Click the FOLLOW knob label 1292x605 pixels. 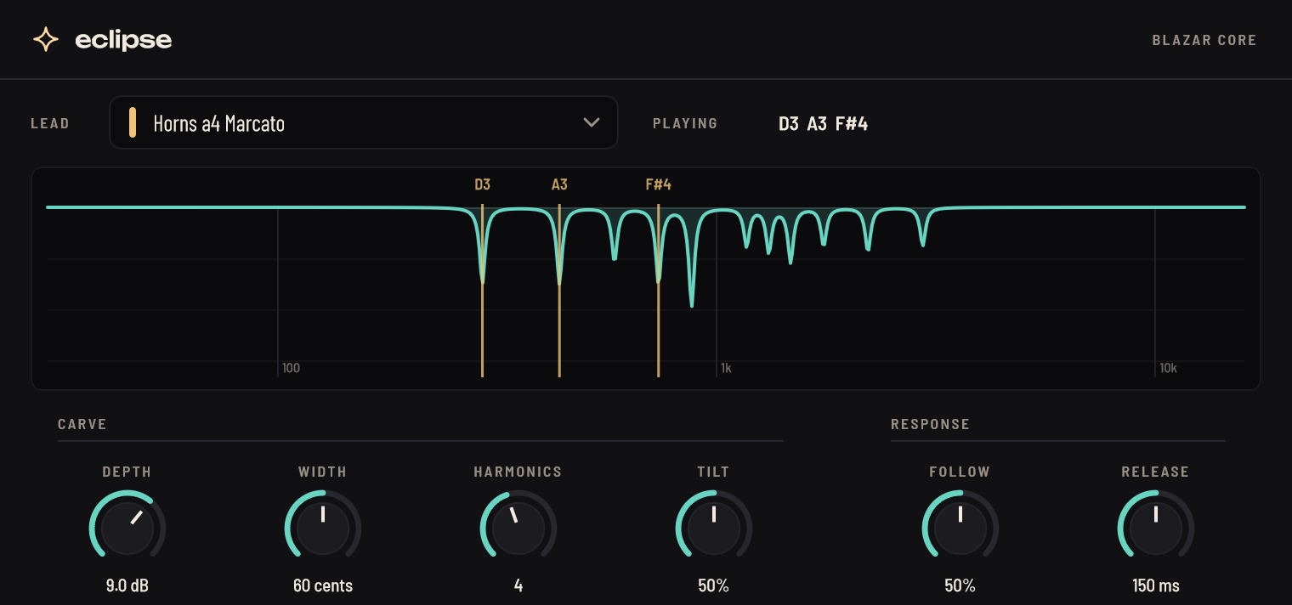pyautogui.click(x=960, y=472)
